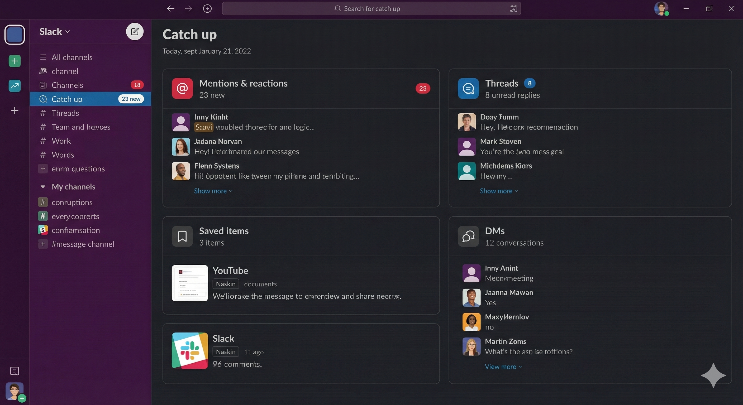Viewport: 743px width, 405px height.
Task: Open the Slack workspace dropdown
Action: coord(54,31)
